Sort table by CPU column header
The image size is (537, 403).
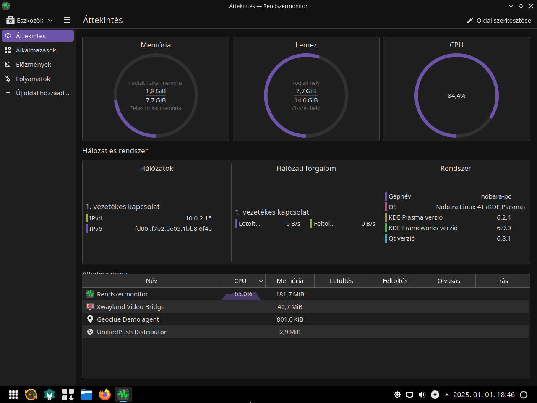243,281
